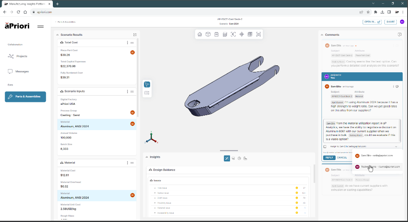The width and height of the screenshot is (408, 222).
Task: Click the hamburger menu next to aPriori logo
Action: click(40, 26)
